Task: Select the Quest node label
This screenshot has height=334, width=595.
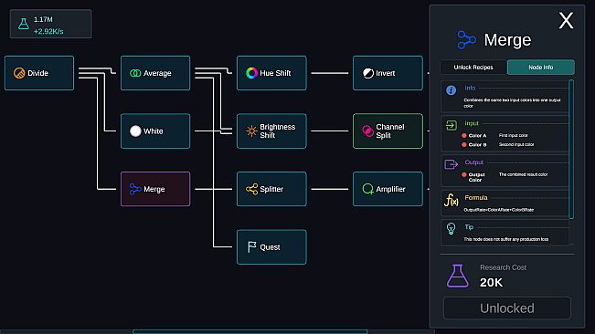Action: [270, 247]
